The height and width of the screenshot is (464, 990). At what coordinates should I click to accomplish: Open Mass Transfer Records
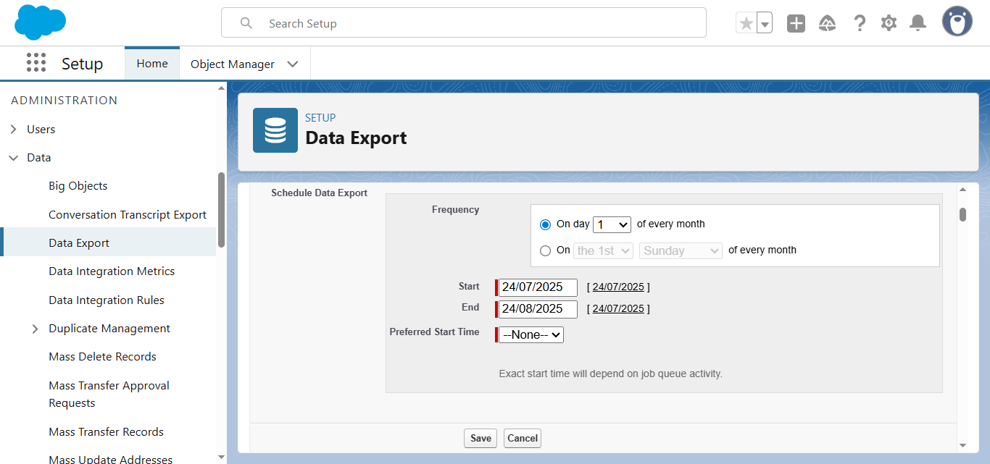pos(106,432)
